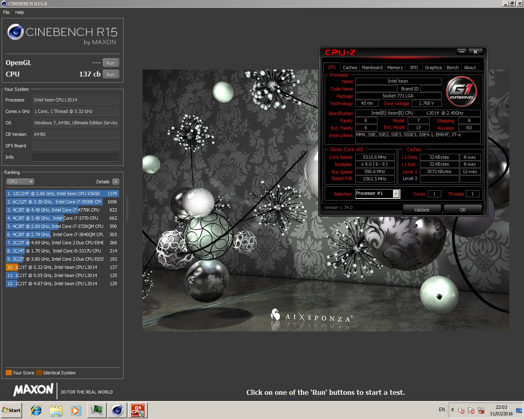Switch to CPU-Z SPD tab
524x419 pixels.
414,68
